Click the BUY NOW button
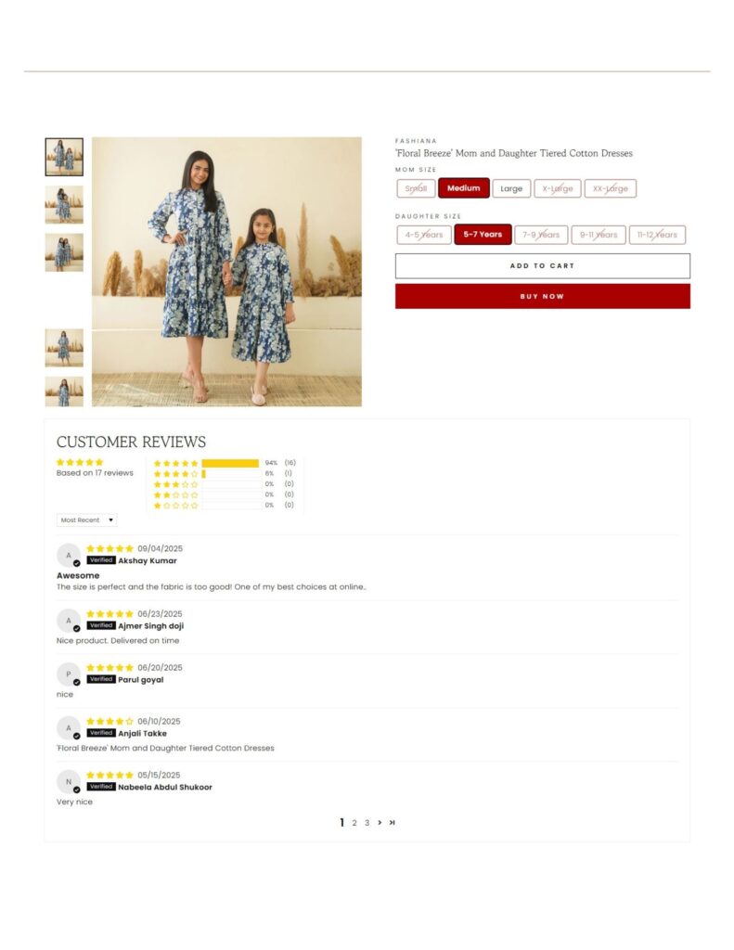 pyautogui.click(x=543, y=296)
